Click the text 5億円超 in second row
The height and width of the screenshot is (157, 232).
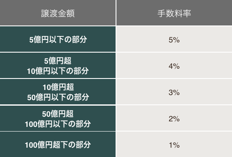58,61
